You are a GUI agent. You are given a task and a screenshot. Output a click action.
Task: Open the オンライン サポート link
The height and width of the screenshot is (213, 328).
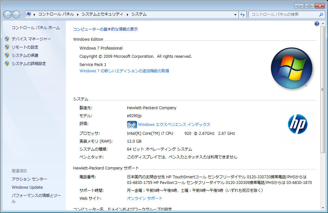(x=145, y=198)
